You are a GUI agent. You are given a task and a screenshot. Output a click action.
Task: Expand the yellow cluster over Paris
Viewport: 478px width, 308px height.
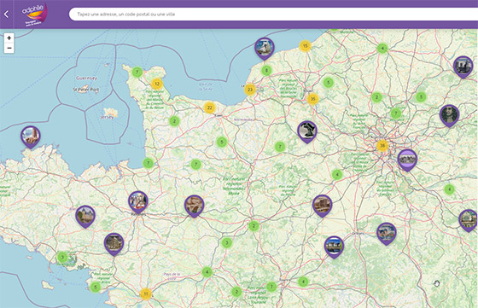(x=382, y=146)
